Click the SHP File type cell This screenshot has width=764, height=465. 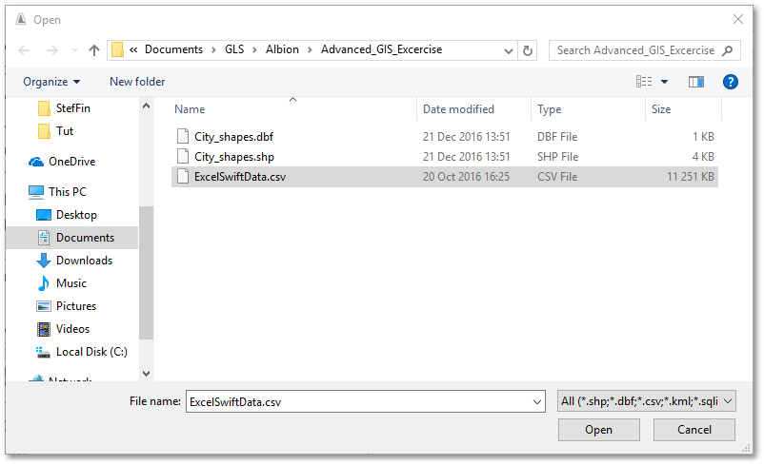coord(557,157)
